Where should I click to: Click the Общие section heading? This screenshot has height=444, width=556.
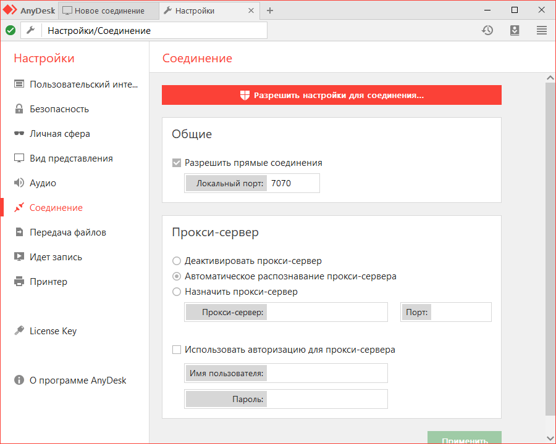[x=192, y=134]
